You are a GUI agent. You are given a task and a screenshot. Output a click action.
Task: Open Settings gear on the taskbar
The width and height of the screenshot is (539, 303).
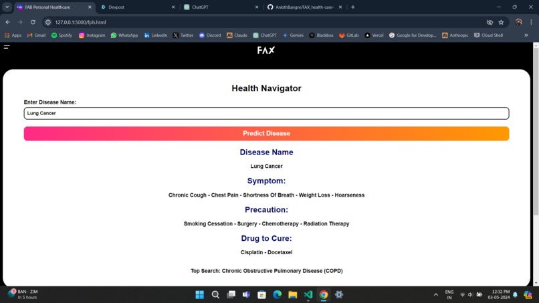tap(339, 295)
